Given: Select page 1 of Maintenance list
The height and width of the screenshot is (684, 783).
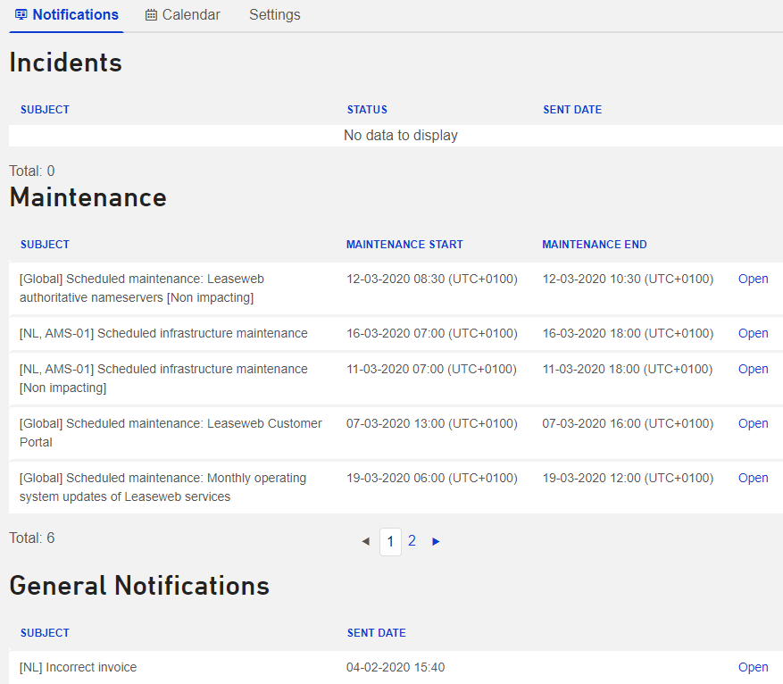Looking at the screenshot, I should pyautogui.click(x=390, y=541).
